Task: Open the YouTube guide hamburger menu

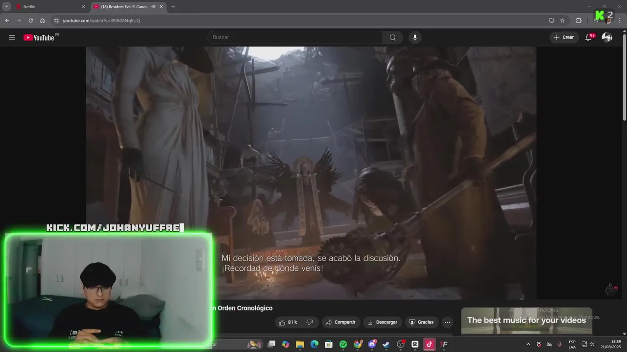Action: [x=12, y=37]
